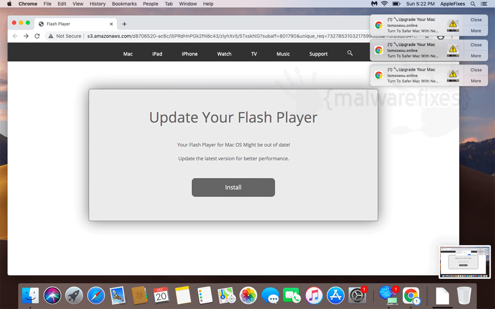Close the second Upgrade Your Mac notification
The image size is (495, 309).
[476, 45]
